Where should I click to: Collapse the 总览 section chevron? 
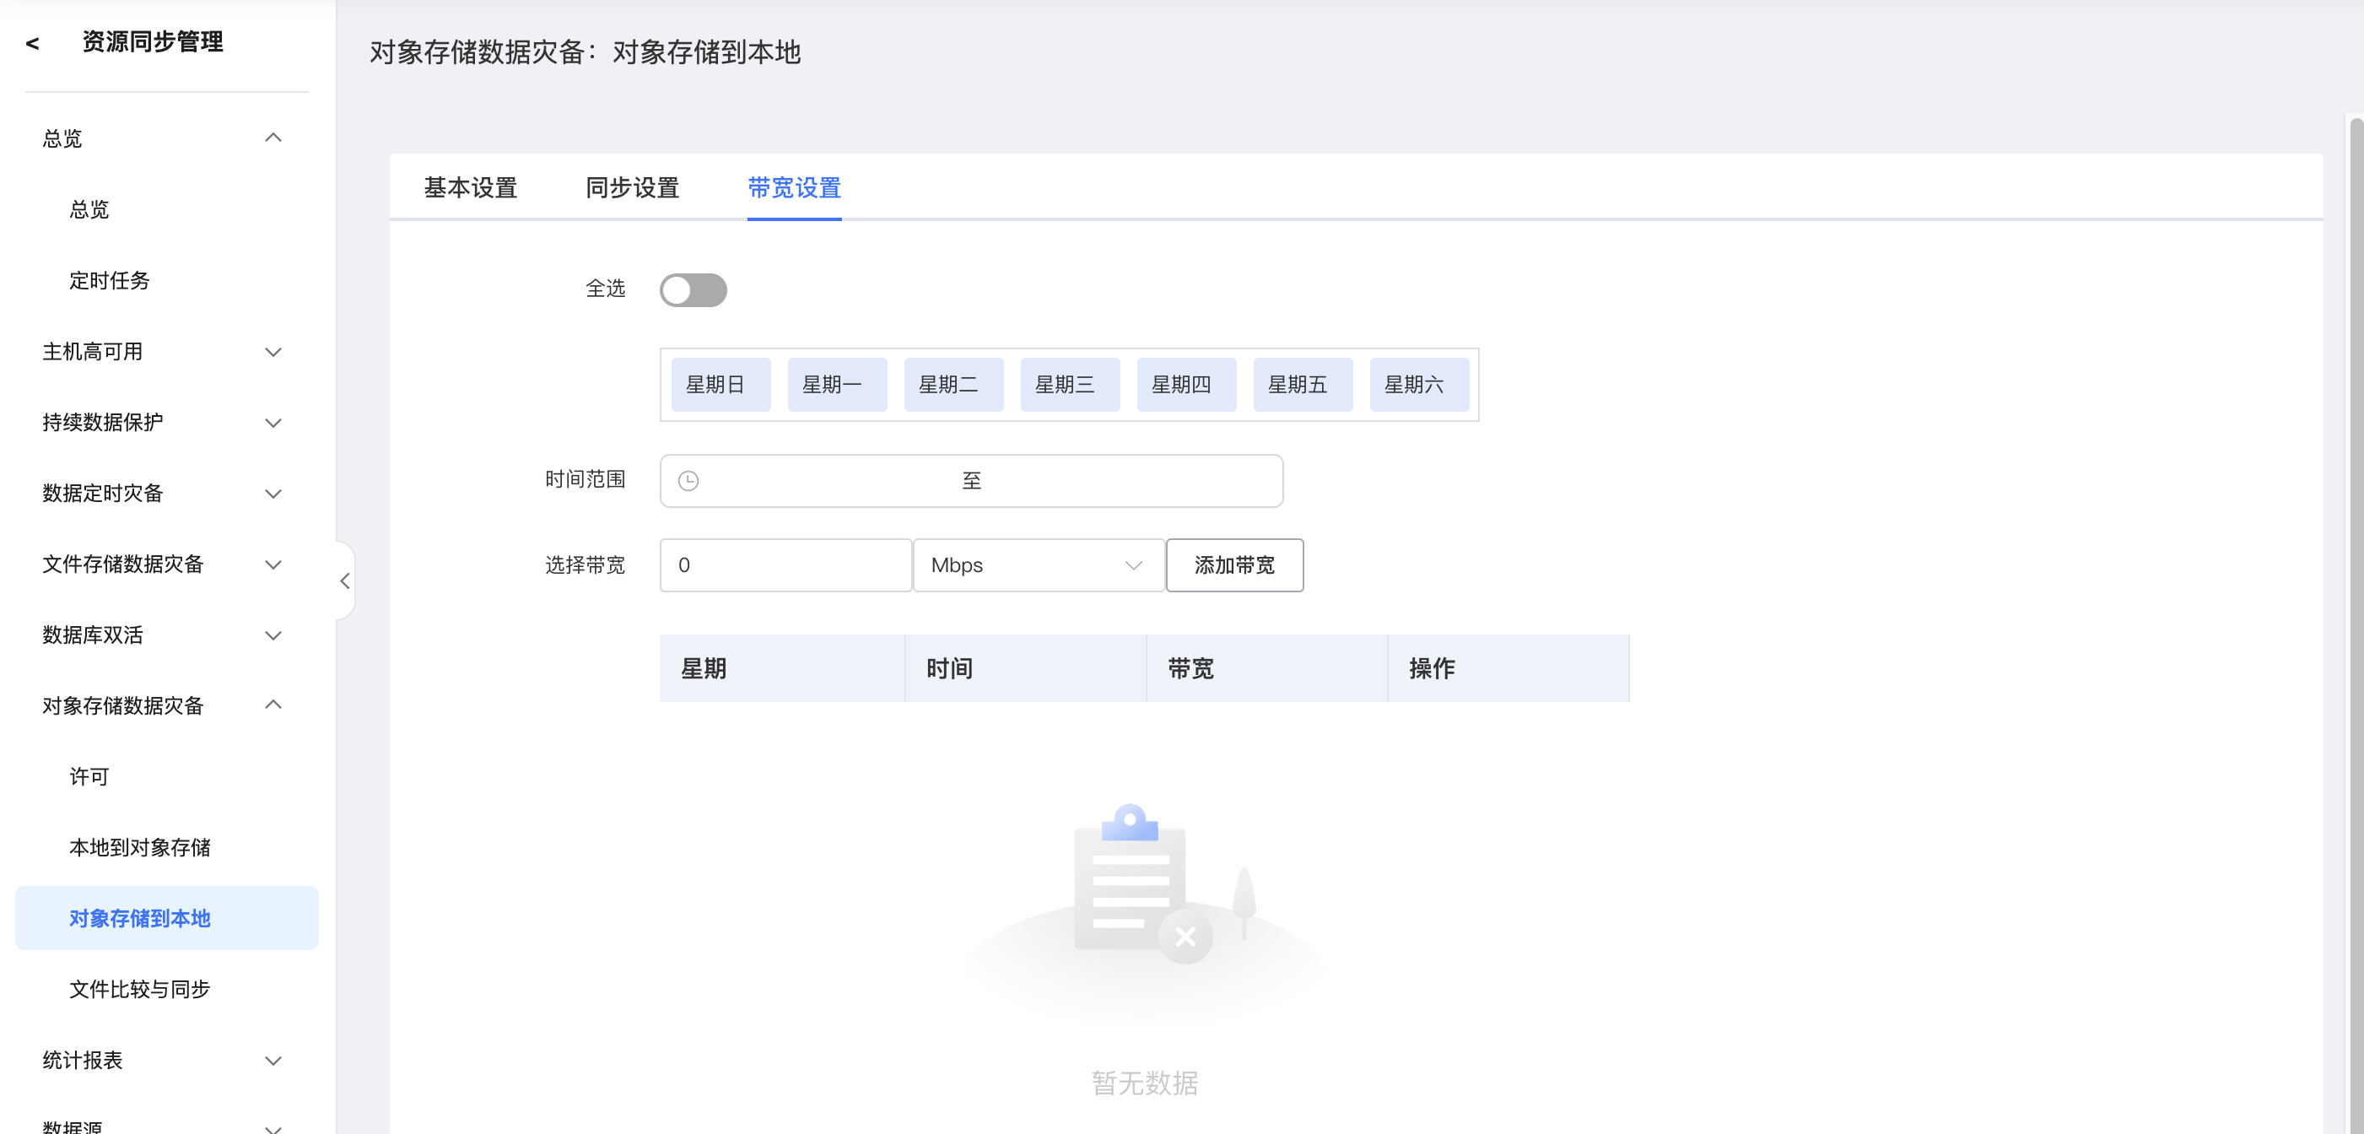273,138
